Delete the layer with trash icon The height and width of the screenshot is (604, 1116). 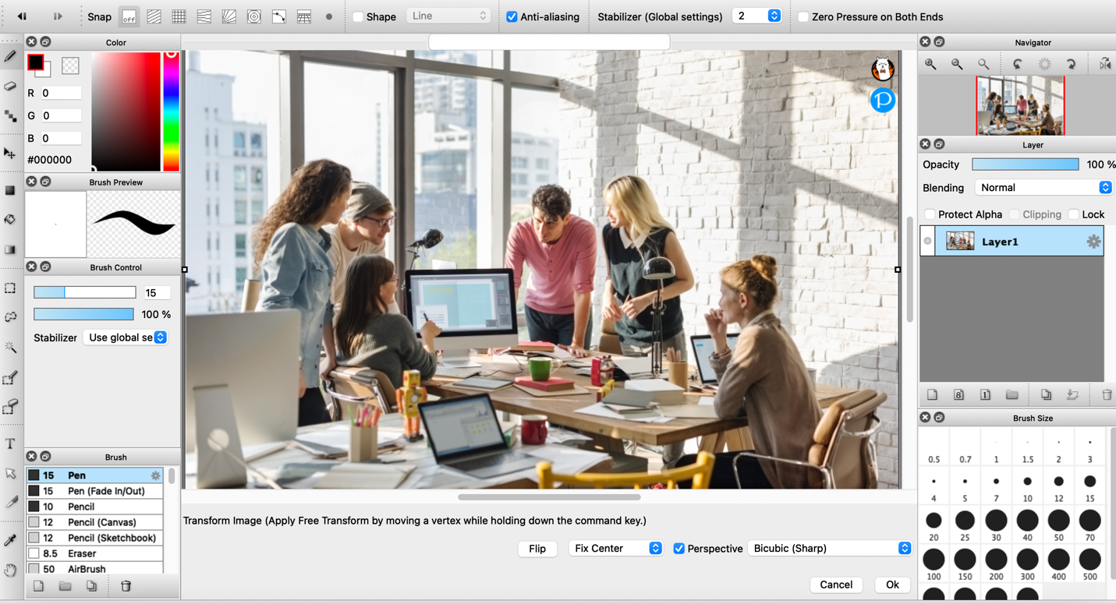1107,395
